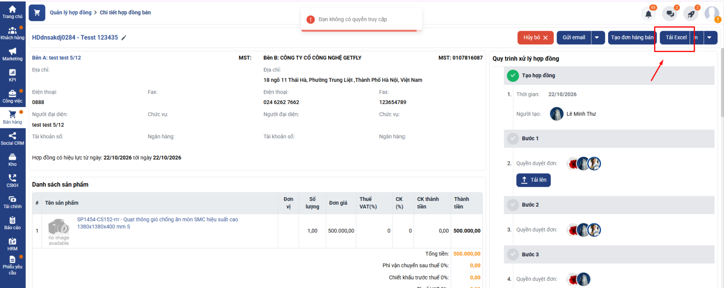Toggle the Bước 1 step check circle
The image size is (724, 288).
[x=513, y=138]
